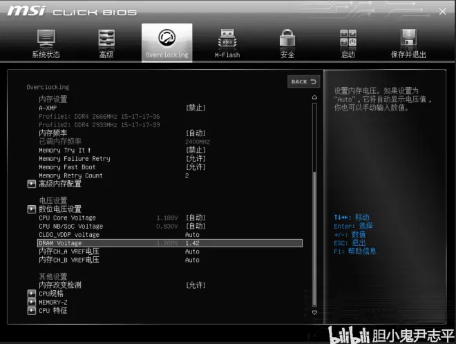Click the 内存设置 section heading
456x344 pixels.
click(53, 99)
